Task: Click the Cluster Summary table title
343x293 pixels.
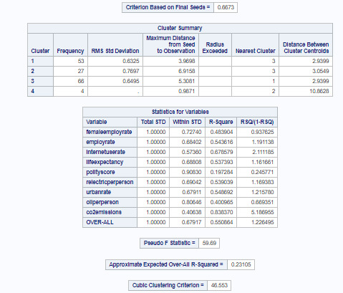Action: tap(180, 28)
